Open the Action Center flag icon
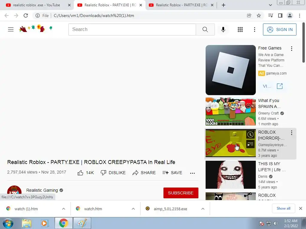The width and height of the screenshot is (306, 229). coord(261,223)
